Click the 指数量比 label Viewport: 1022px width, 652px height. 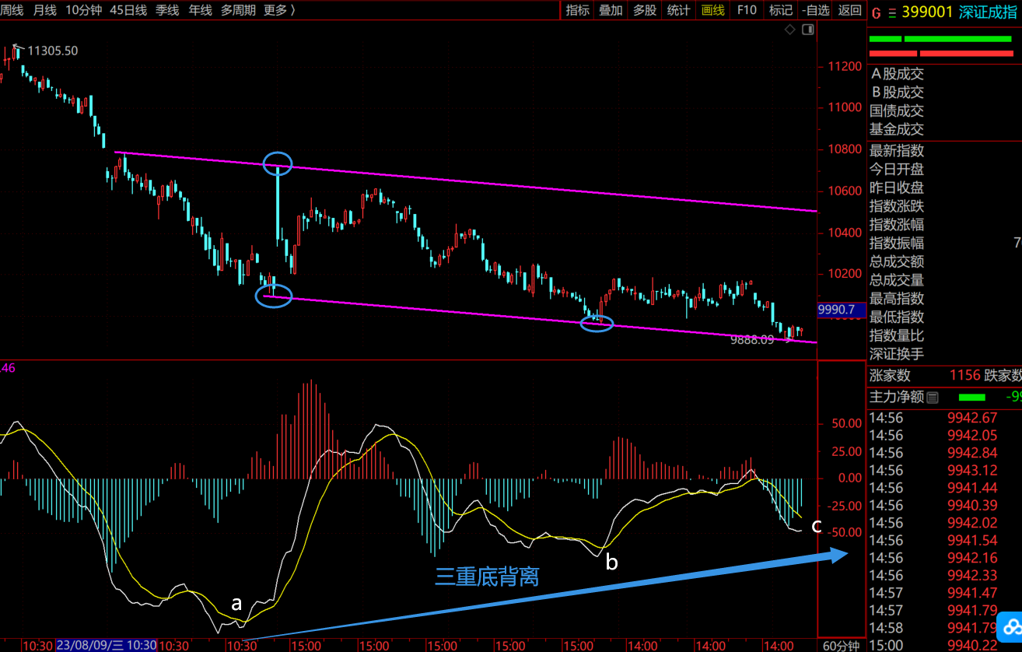(897, 335)
